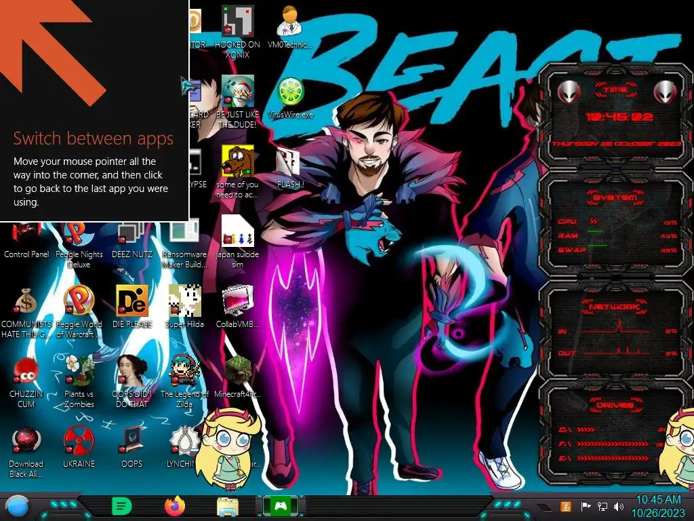Open COMMUNISTS HATE THIS G... money bag icon
The width and height of the screenshot is (694, 521).
click(x=26, y=312)
